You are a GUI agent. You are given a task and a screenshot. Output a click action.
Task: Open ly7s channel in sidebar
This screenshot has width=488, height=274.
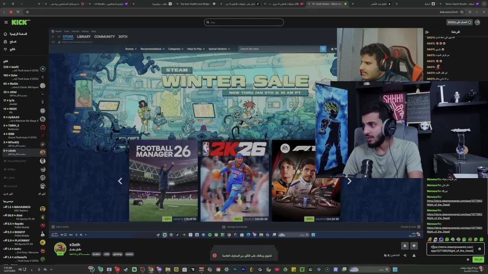24,102
